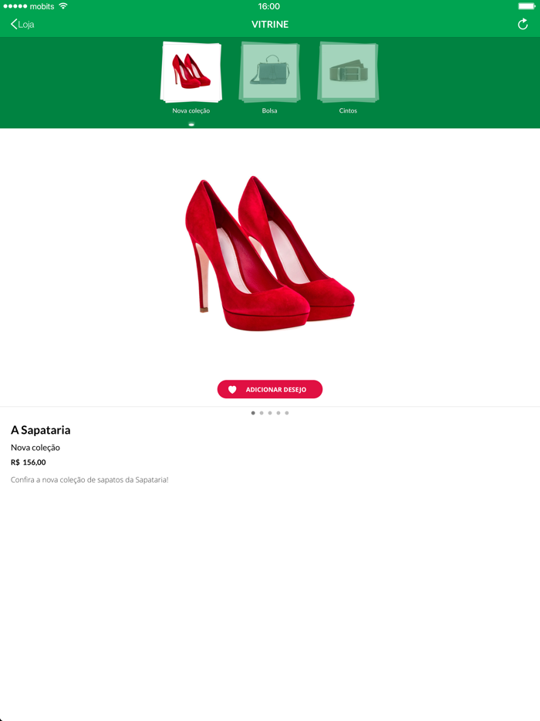The width and height of the screenshot is (540, 721).
Task: Tap the R$ 156,00 price text
Action: coord(28,462)
